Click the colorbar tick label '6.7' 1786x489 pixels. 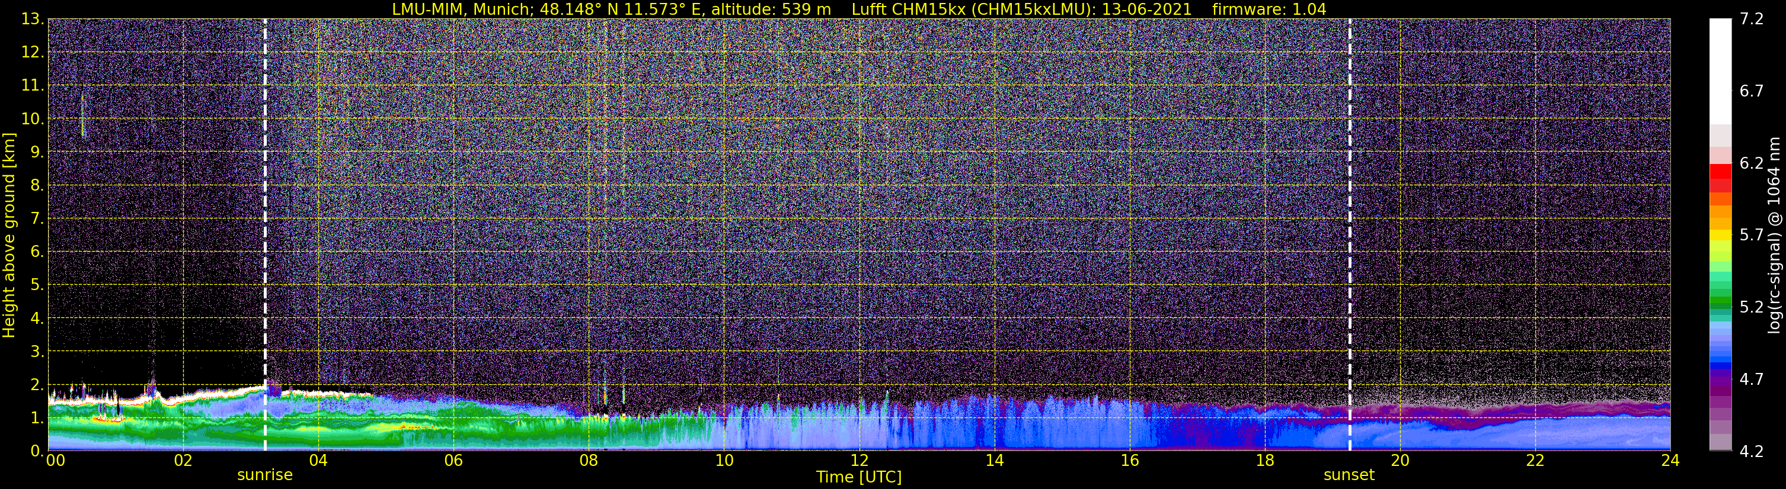[1752, 91]
